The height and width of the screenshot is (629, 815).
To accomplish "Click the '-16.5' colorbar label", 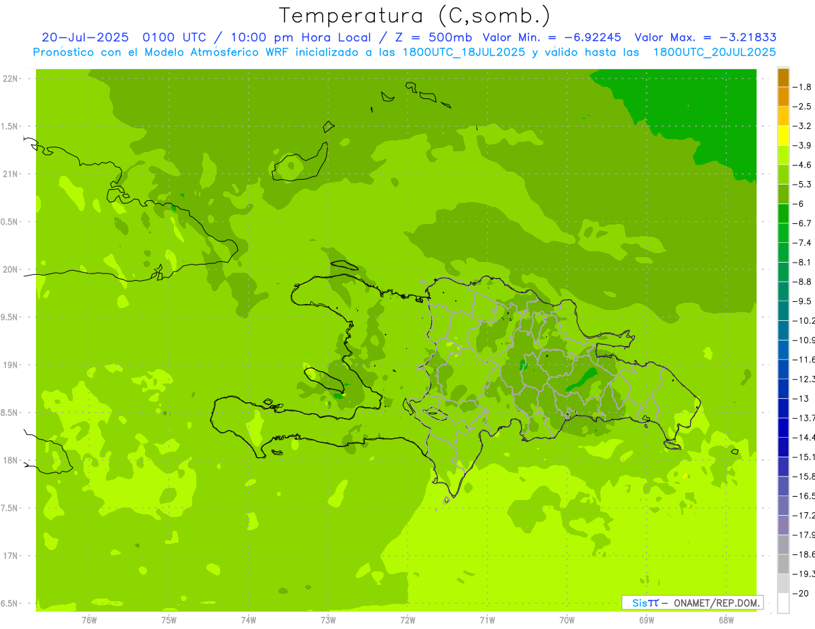I will click(x=804, y=496).
